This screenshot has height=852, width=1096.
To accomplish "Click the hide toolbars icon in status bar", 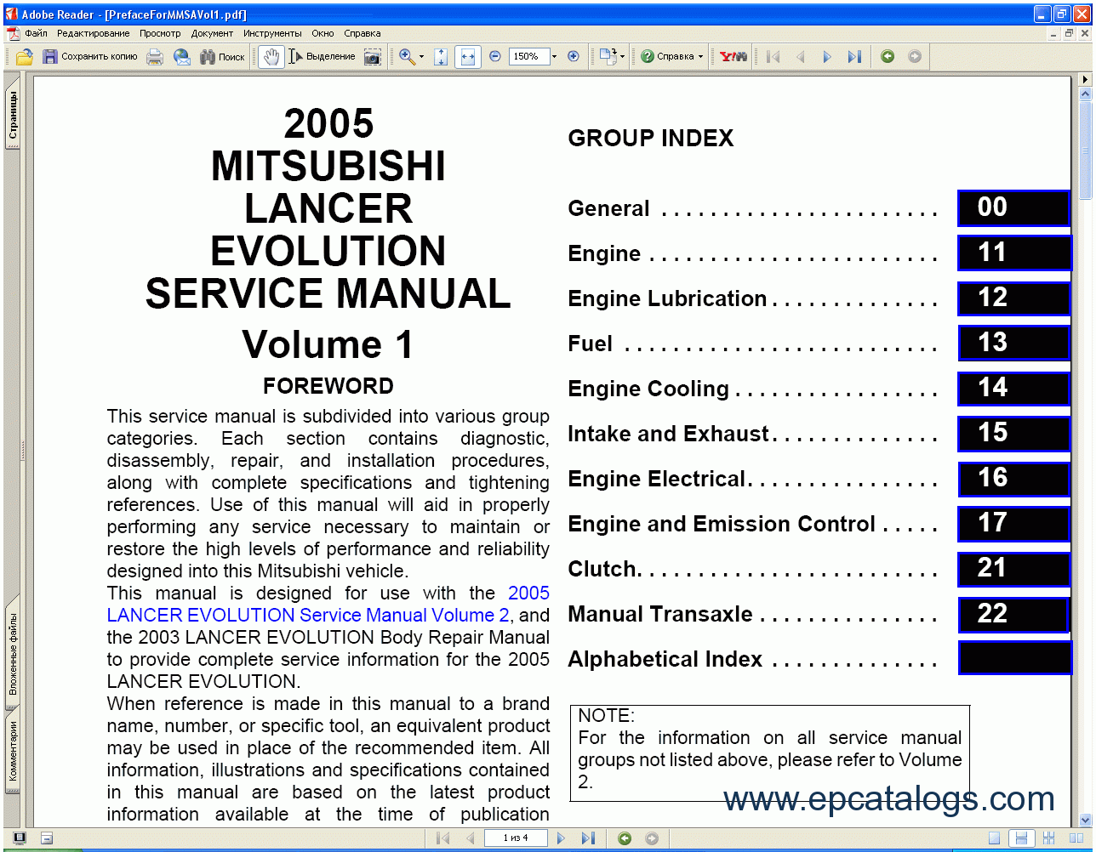I will 47,838.
